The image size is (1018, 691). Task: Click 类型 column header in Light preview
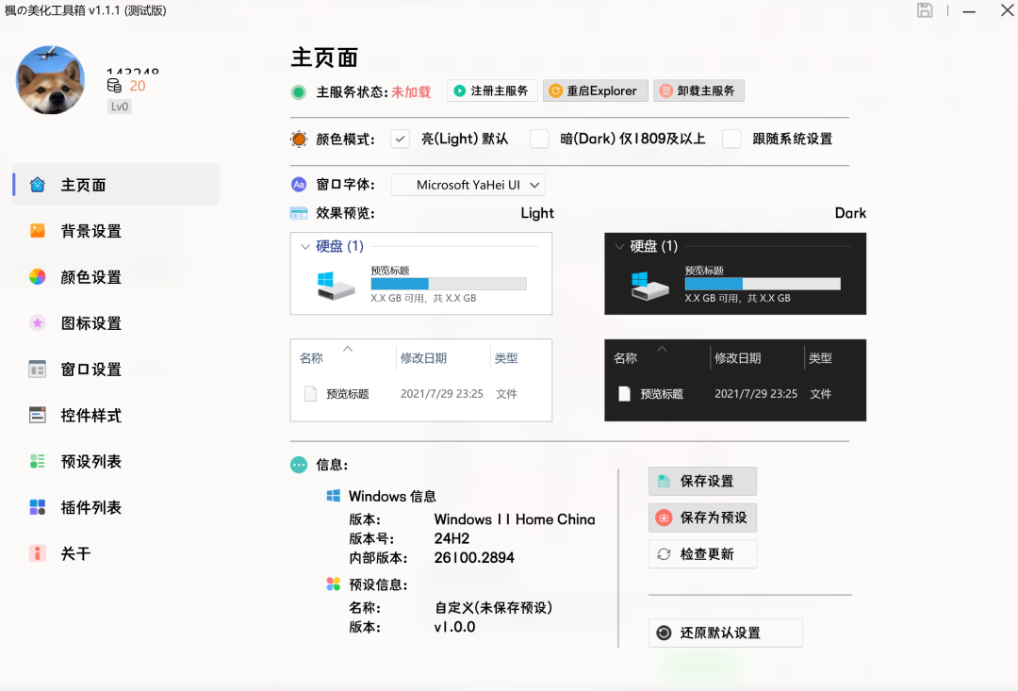coord(506,358)
